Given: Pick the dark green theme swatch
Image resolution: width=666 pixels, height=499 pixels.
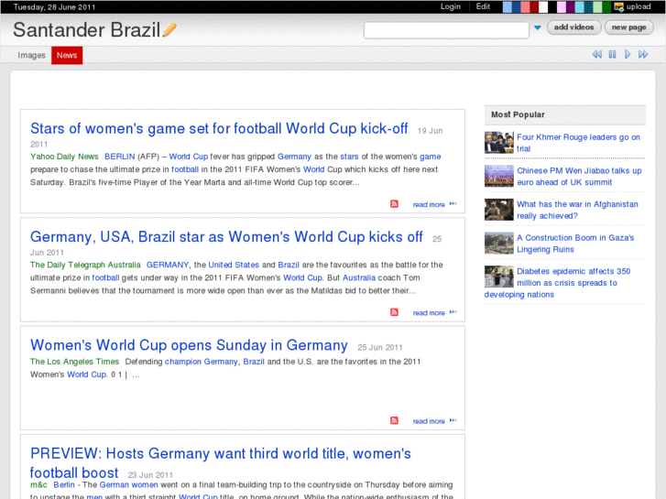Looking at the screenshot, I should tap(606, 6).
